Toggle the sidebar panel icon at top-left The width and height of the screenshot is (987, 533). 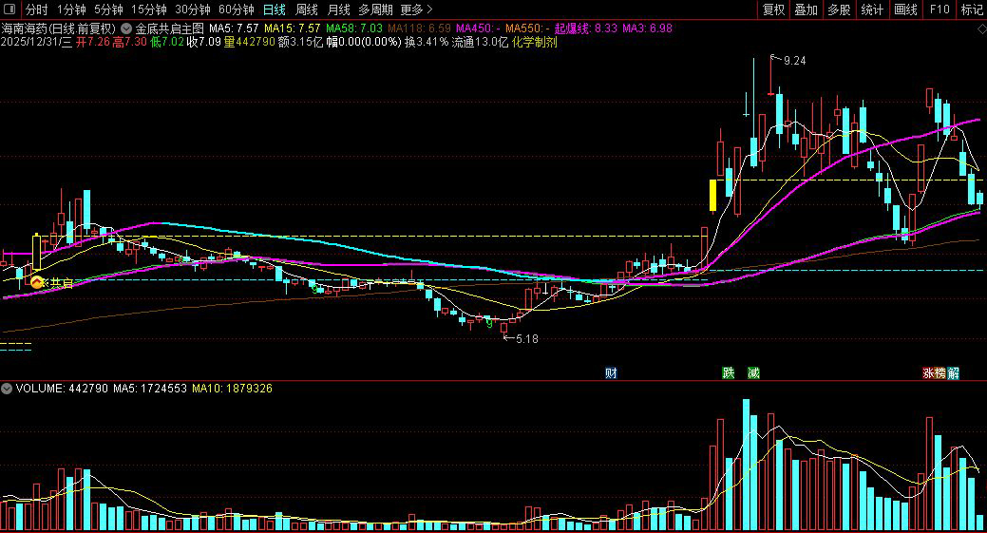(9, 9)
